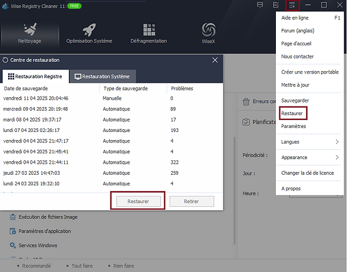The width and height of the screenshot is (347, 272).
Task: Open the main menu icon in title bar
Action: point(292,5)
